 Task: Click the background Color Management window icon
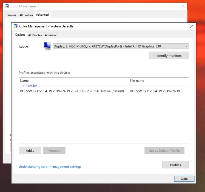click(7, 6)
